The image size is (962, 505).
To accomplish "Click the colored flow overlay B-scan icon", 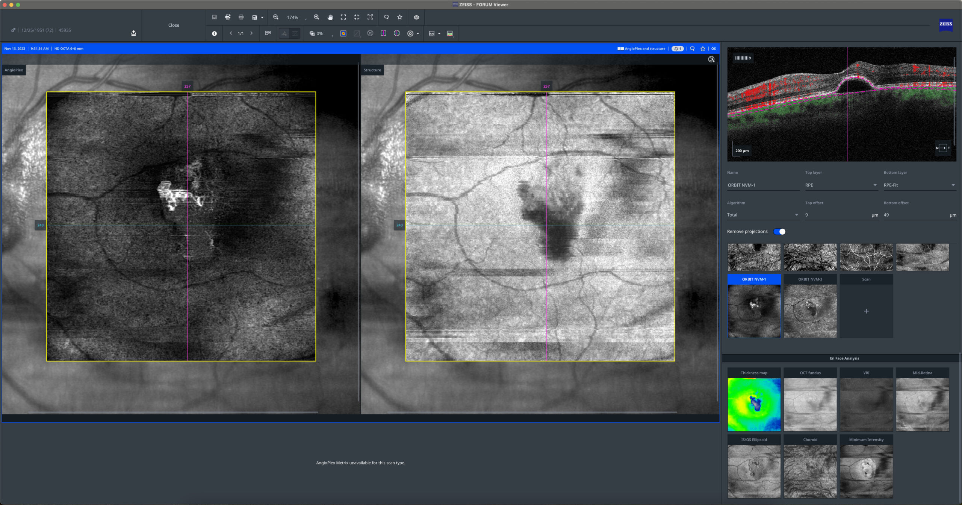I will pyautogui.click(x=450, y=33).
